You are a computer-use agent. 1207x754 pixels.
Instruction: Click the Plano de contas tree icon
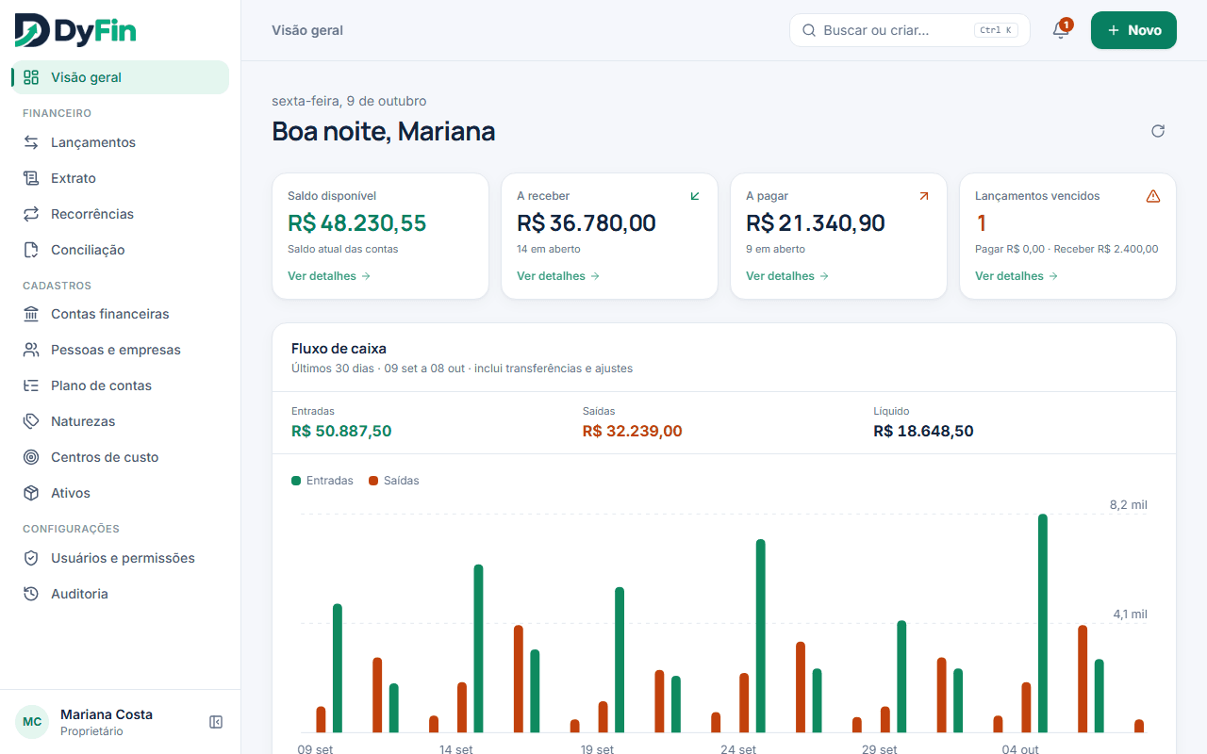click(x=31, y=385)
